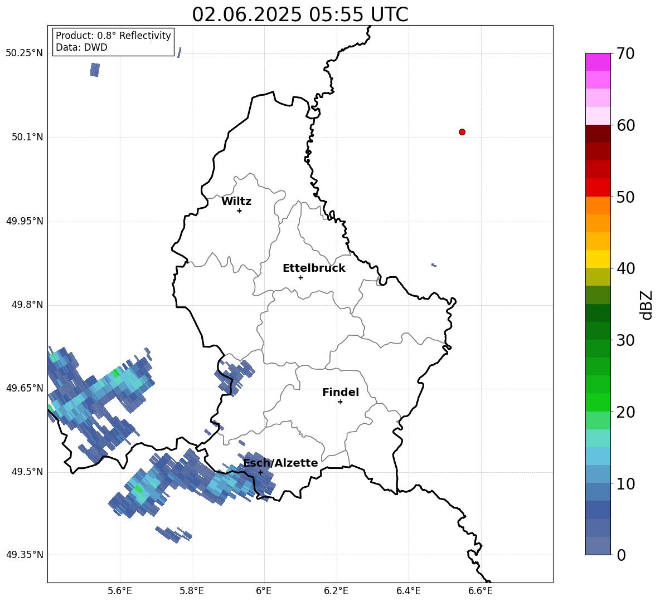Image resolution: width=660 pixels, height=602 pixels.
Task: Click the 49.8°N latitude label
Action: click(x=27, y=305)
